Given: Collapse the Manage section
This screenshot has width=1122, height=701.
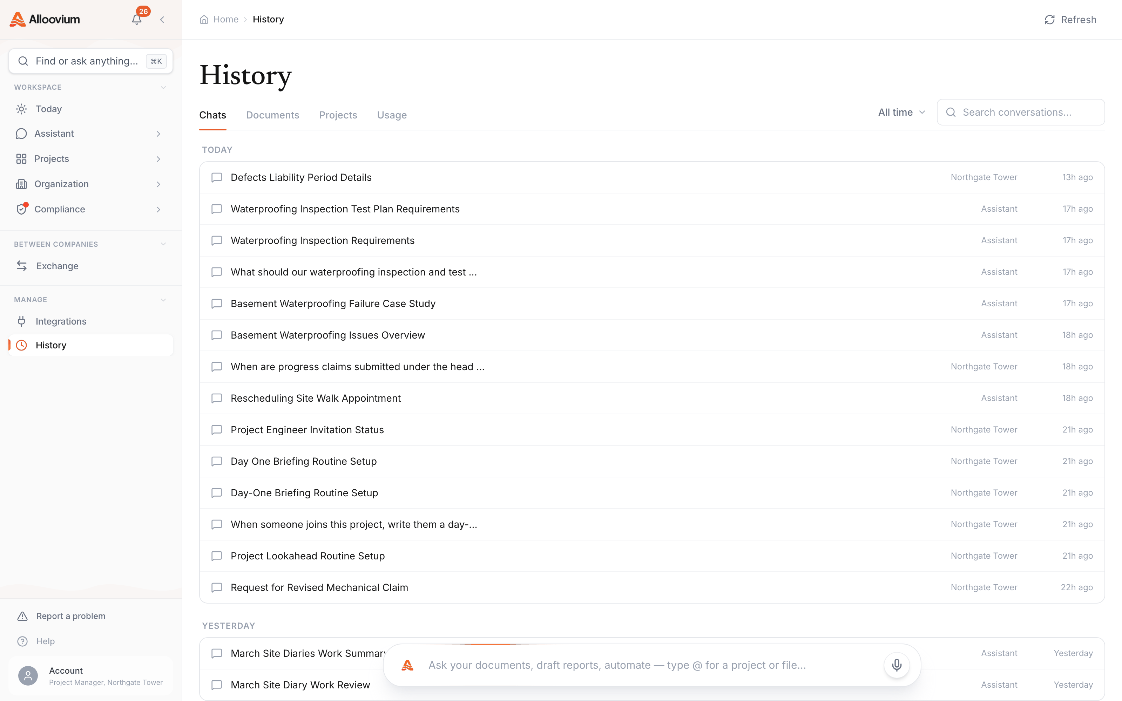Looking at the screenshot, I should (163, 300).
